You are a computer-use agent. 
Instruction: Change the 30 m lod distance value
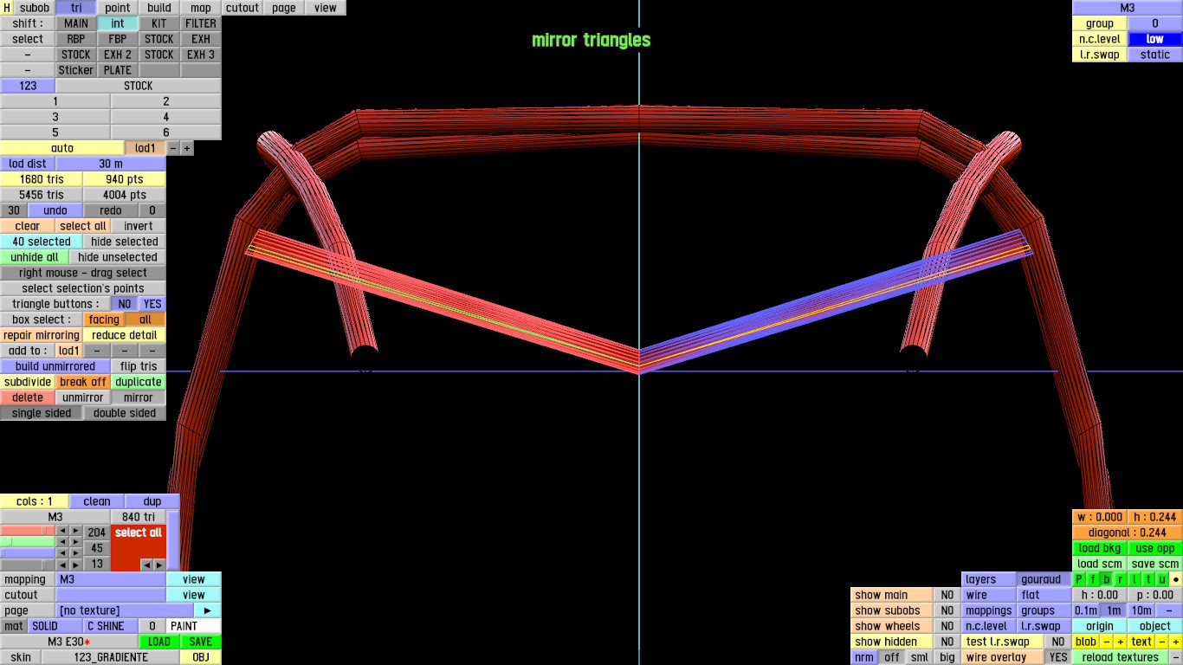(110, 164)
